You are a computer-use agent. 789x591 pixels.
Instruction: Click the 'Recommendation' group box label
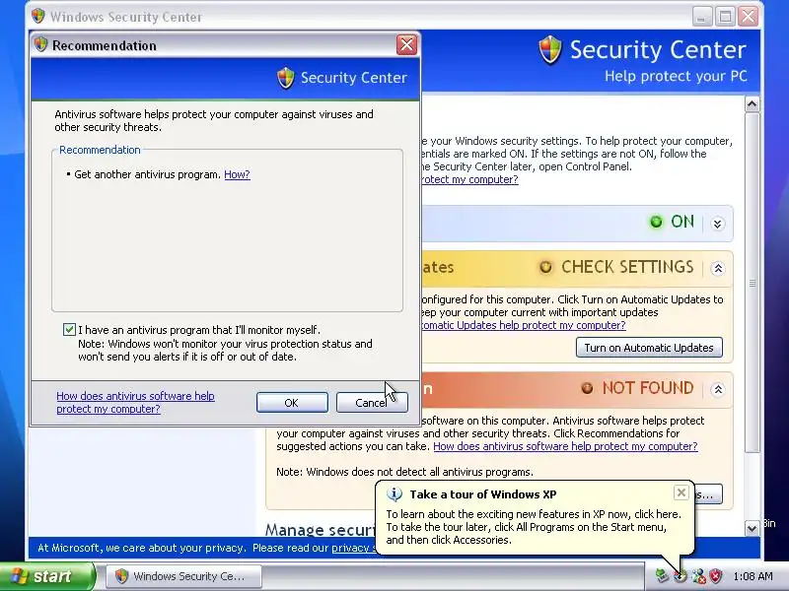[x=100, y=150]
